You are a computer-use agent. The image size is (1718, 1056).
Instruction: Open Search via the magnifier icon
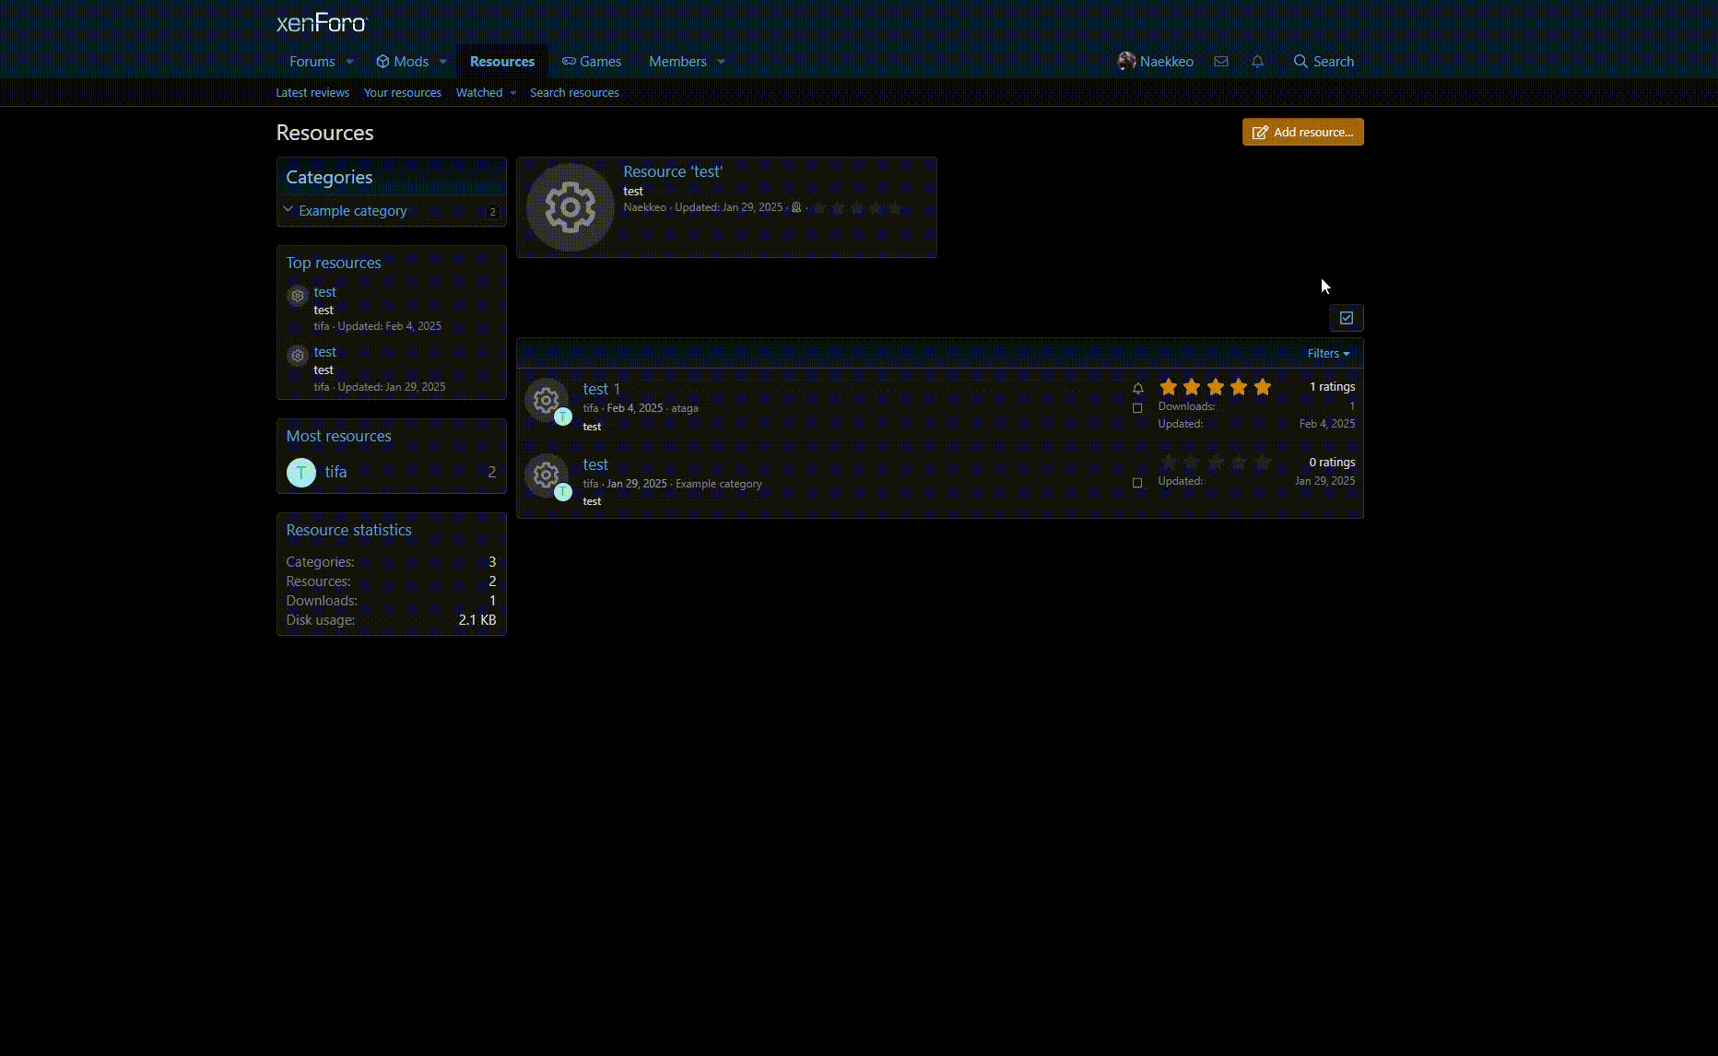[1301, 61]
